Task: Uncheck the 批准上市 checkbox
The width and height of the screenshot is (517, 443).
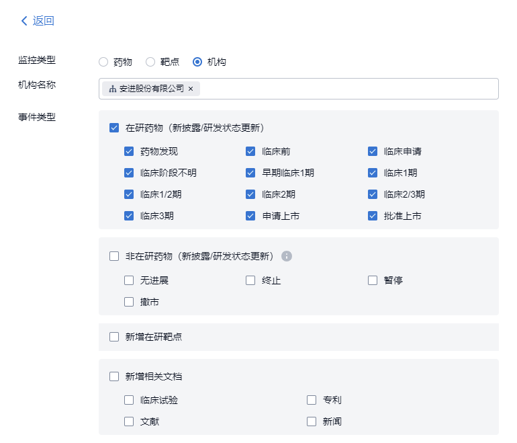Action: [x=373, y=216]
